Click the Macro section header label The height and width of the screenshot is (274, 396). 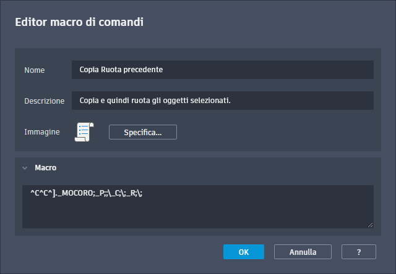pyautogui.click(x=46, y=167)
